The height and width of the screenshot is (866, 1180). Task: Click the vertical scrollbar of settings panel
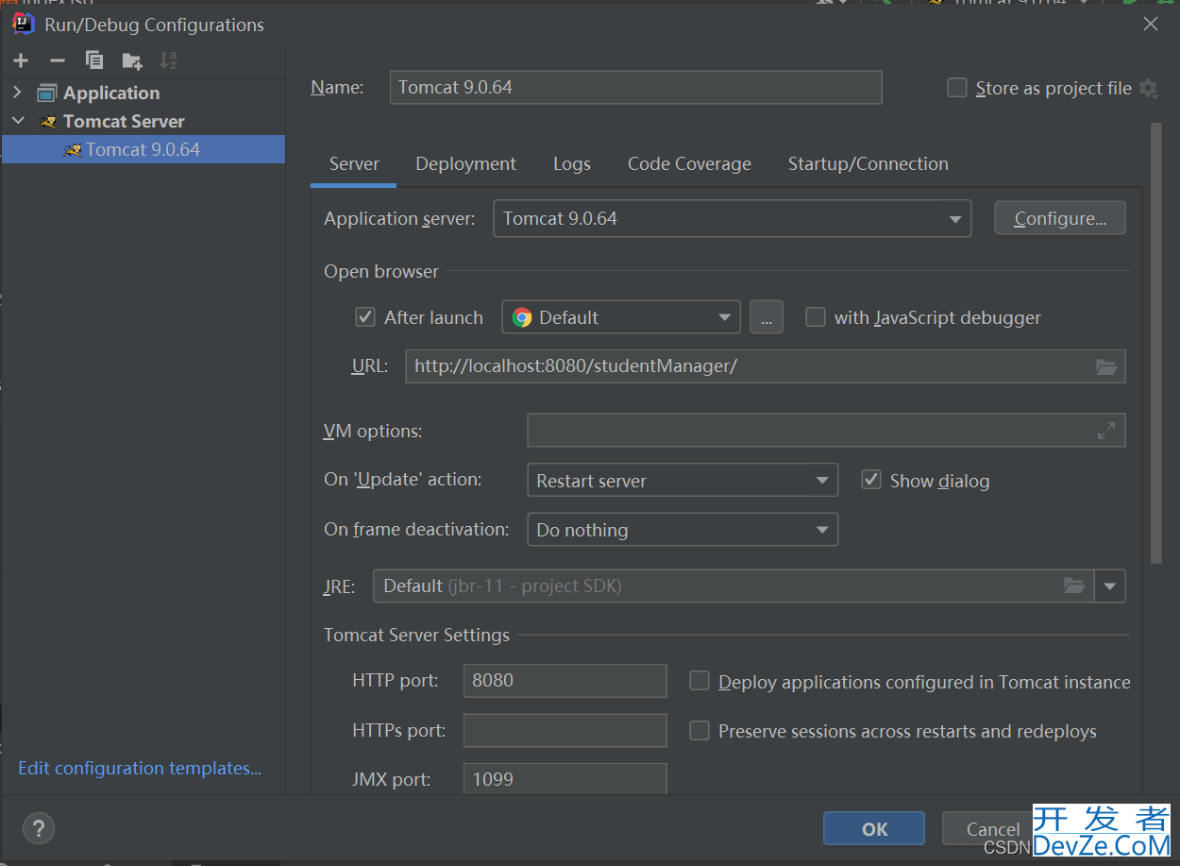pyautogui.click(x=1157, y=345)
